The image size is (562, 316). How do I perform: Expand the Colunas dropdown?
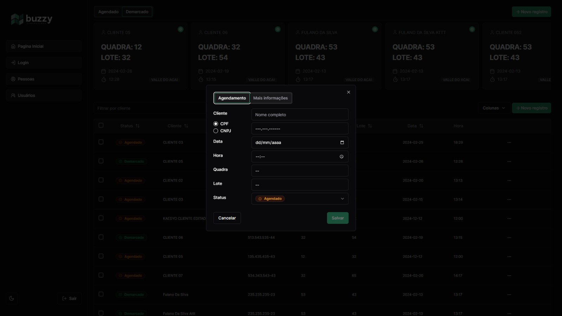tap(494, 108)
